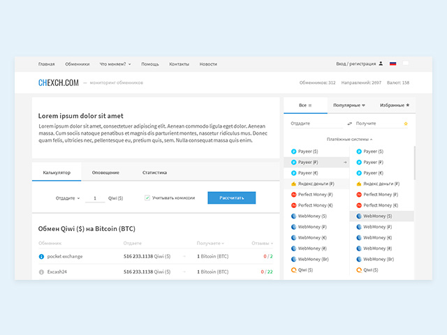Click the Payeer ($) icon in the left list
This screenshot has height=335, width=447.
point(293,151)
